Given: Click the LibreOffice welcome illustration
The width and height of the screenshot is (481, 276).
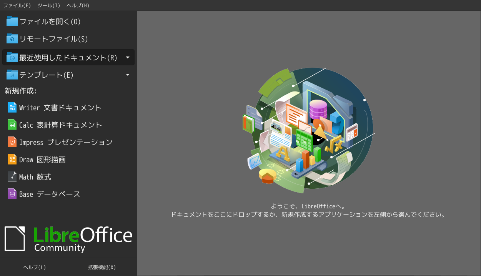Looking at the screenshot, I should click(x=309, y=131).
